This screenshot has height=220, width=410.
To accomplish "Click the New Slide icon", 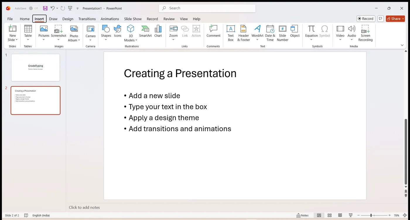I will click(13, 29).
